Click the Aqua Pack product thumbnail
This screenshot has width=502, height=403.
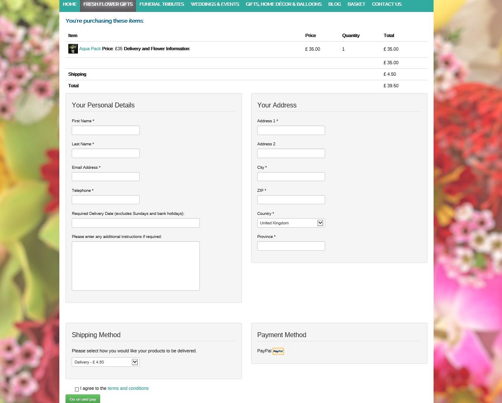click(73, 49)
